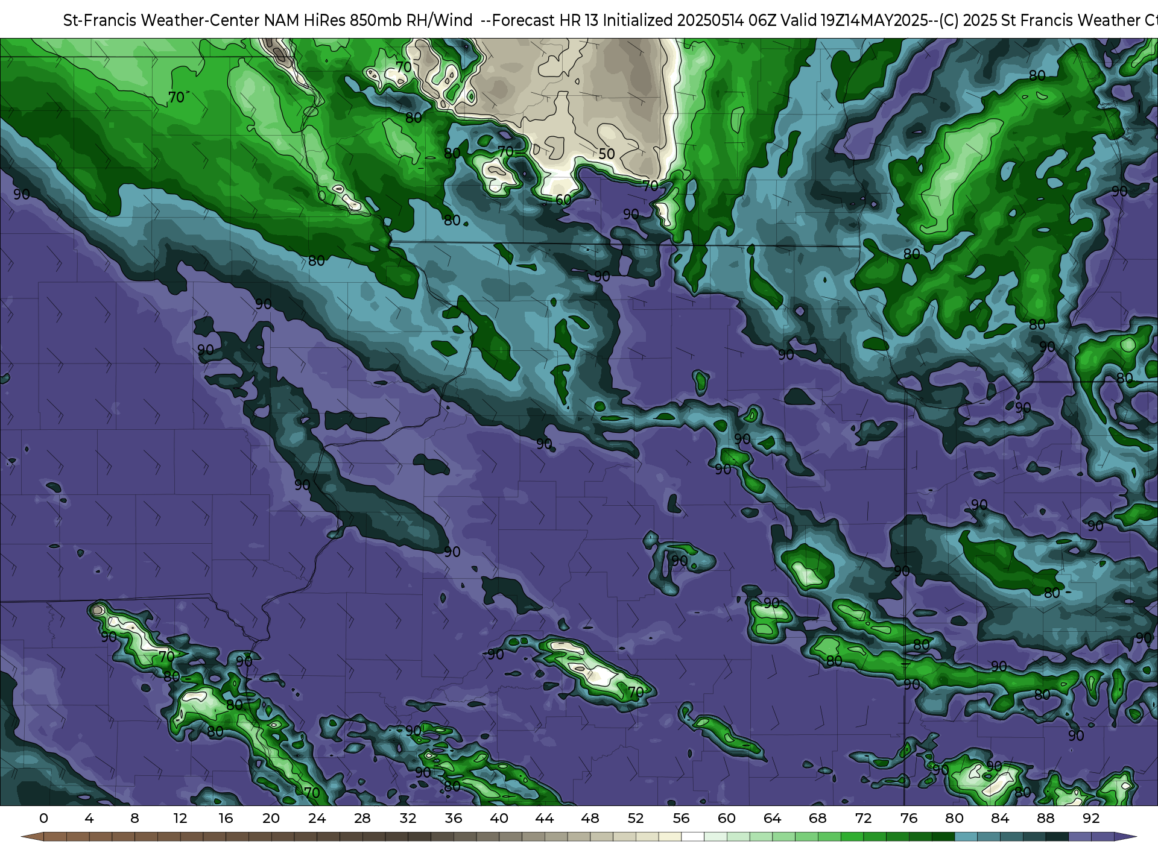Click the colorbar tick label 68
1158x844 pixels.
818,818
